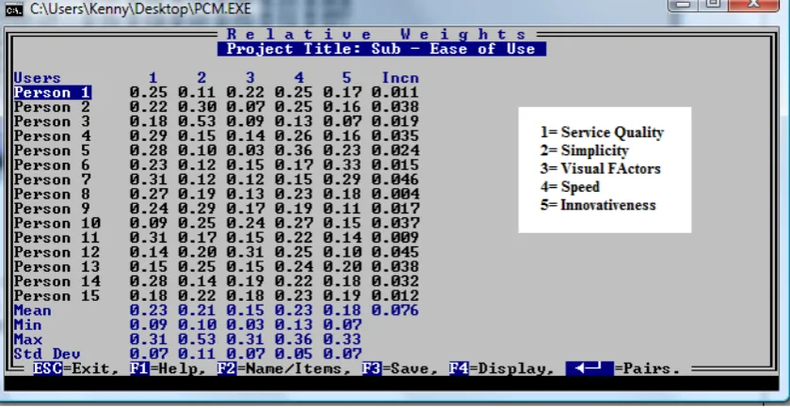Select the Person 5 row label

(x=52, y=150)
